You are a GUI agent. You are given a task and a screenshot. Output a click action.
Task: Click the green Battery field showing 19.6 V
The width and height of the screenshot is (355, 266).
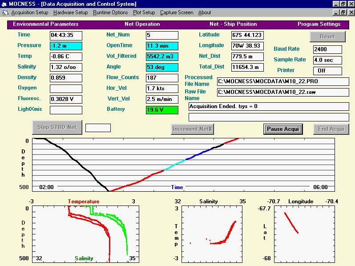pos(162,110)
